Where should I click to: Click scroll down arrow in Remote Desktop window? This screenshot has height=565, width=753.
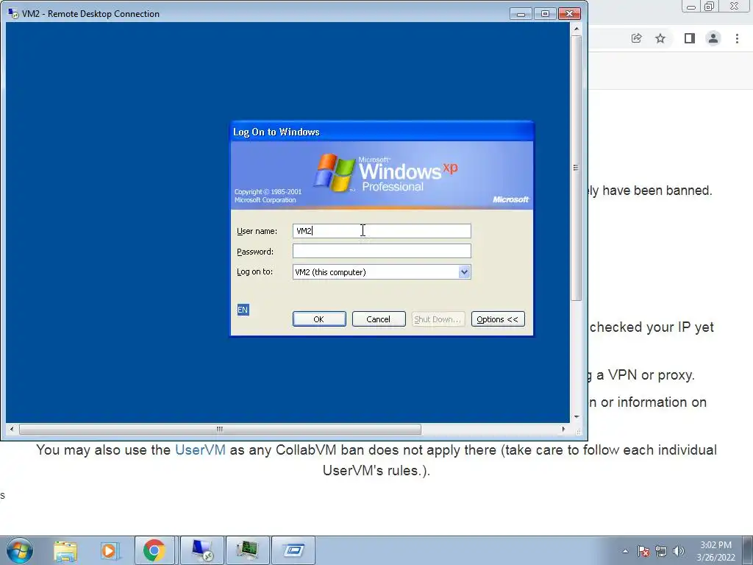[x=576, y=417]
